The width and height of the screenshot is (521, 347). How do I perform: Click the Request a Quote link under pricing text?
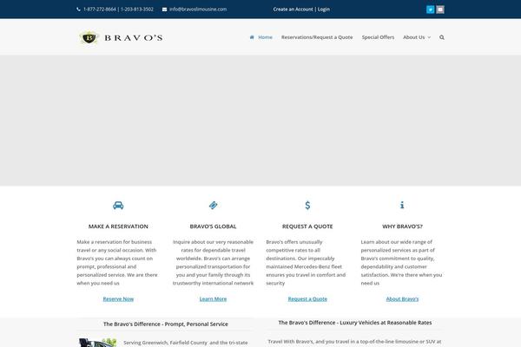[307, 298]
